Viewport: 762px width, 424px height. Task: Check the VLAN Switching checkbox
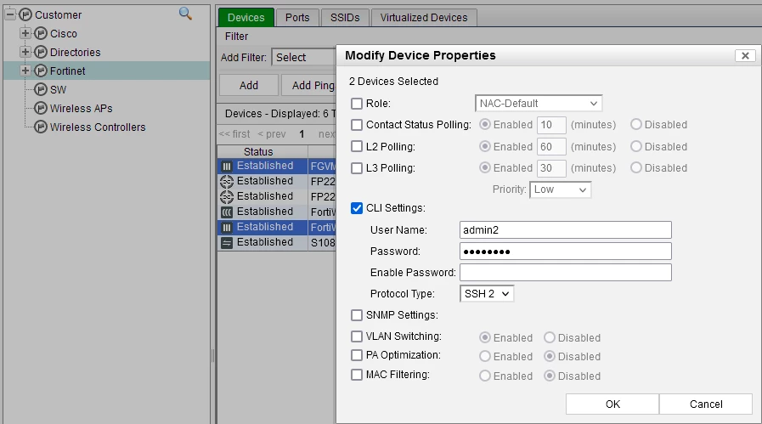[x=357, y=336]
